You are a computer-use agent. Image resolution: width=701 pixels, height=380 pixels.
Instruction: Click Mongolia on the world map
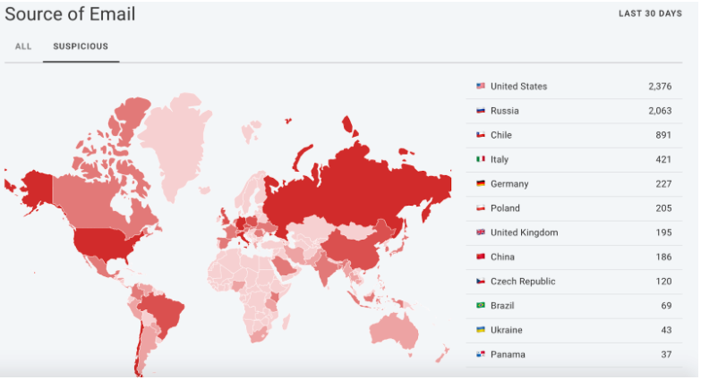click(356, 232)
